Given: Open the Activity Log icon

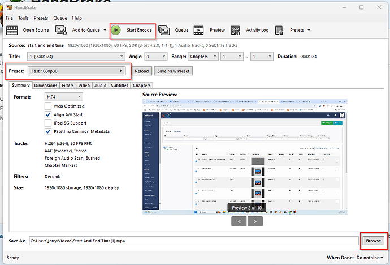Looking at the screenshot, I should (236, 30).
